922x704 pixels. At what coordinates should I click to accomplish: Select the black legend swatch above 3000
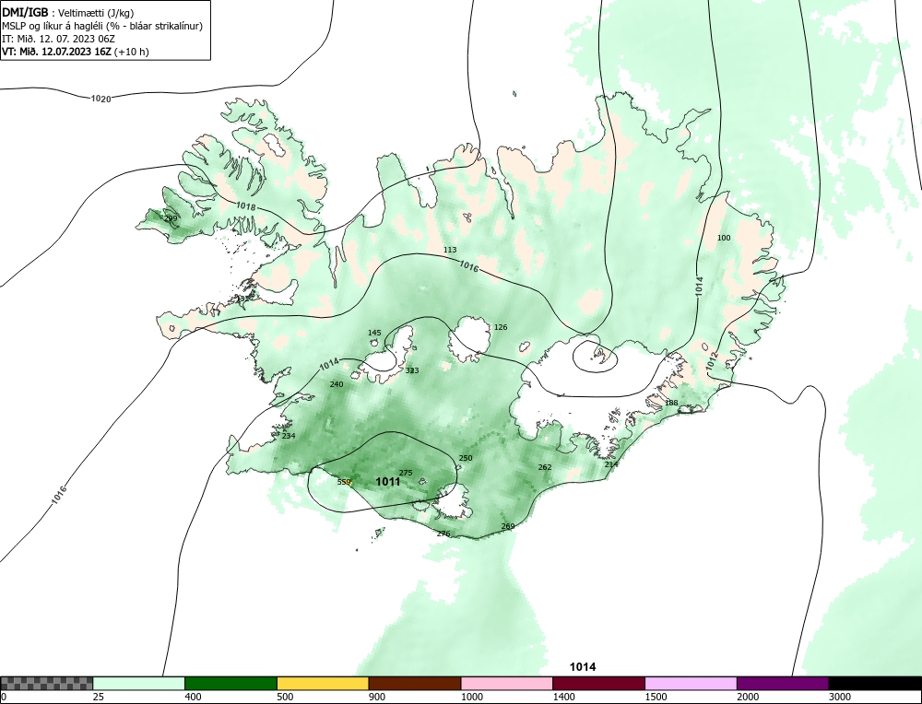pyautogui.click(x=875, y=684)
